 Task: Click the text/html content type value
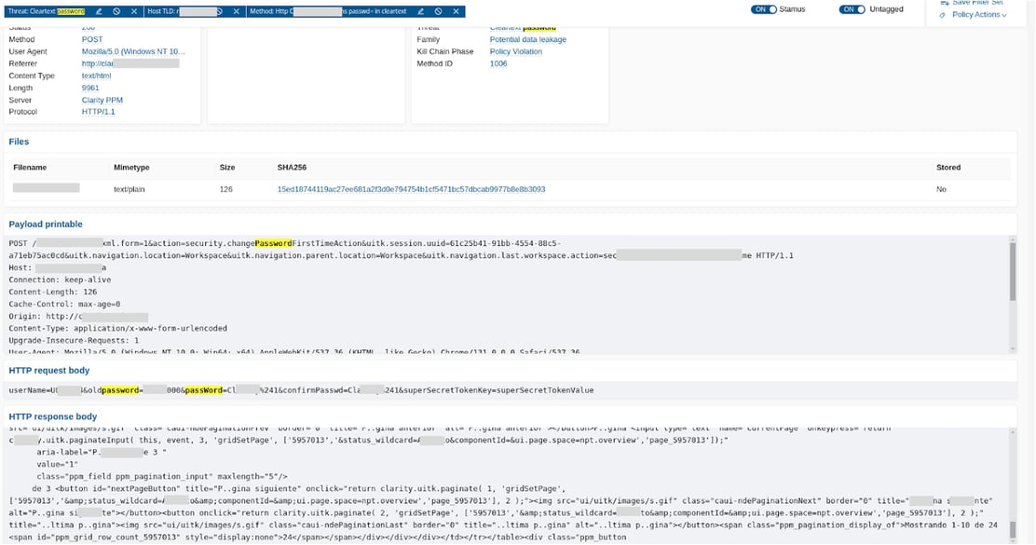(97, 76)
